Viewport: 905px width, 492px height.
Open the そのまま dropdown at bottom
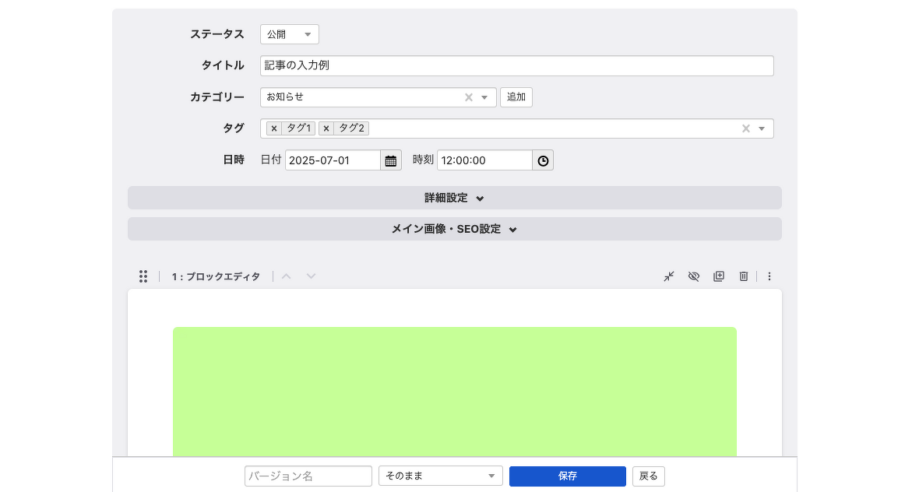[440, 476]
